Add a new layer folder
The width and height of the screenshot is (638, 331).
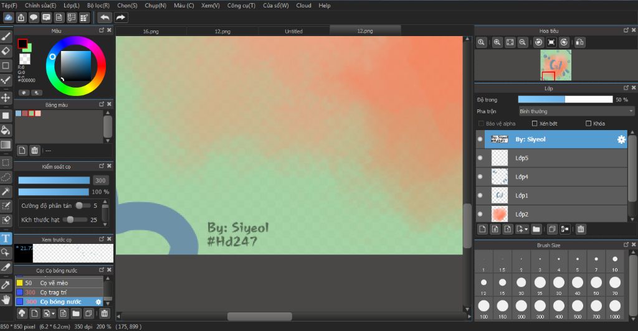pos(536,229)
